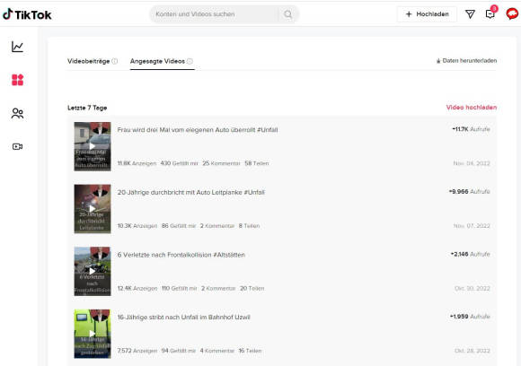Click the 'Nov. 07, 2022' date
The height and width of the screenshot is (366, 521).
click(472, 226)
